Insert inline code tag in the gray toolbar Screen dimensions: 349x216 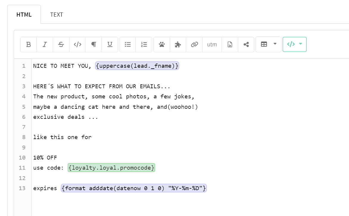77,44
